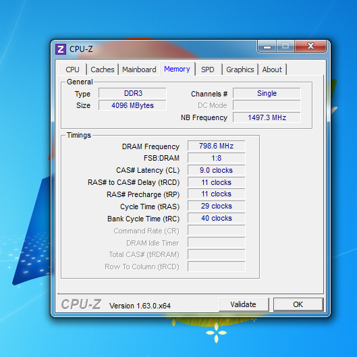Click the Version 1.63.0.x64 text
357x357 pixels.
(x=140, y=306)
